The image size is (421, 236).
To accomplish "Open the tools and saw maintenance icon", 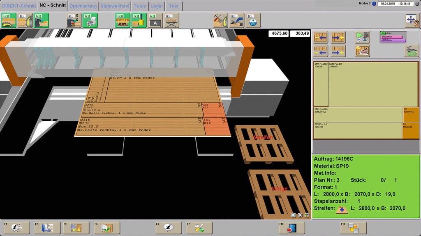I will coord(220,20).
